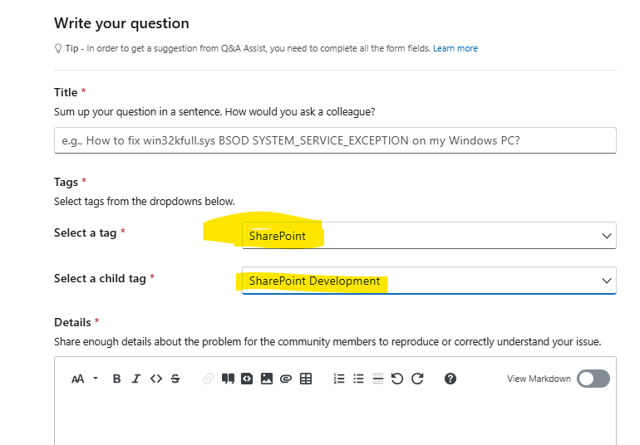Click inside the Details text area
The height and width of the screenshot is (445, 640).
(335, 420)
